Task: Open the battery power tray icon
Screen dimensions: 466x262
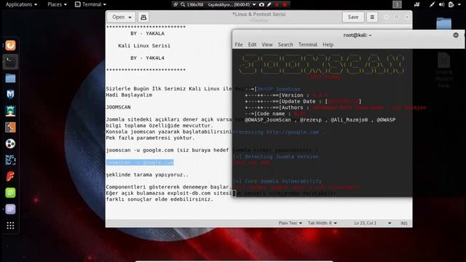Action: (451, 4)
